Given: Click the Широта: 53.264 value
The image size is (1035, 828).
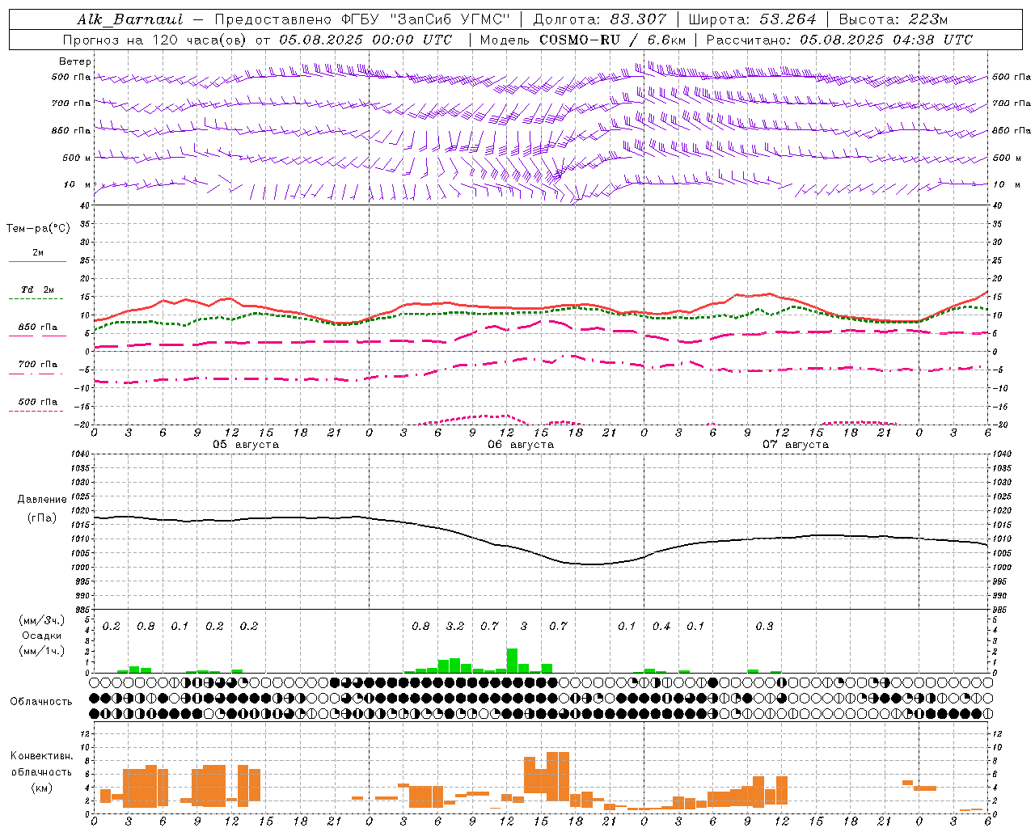Looking at the screenshot, I should [x=752, y=19].
